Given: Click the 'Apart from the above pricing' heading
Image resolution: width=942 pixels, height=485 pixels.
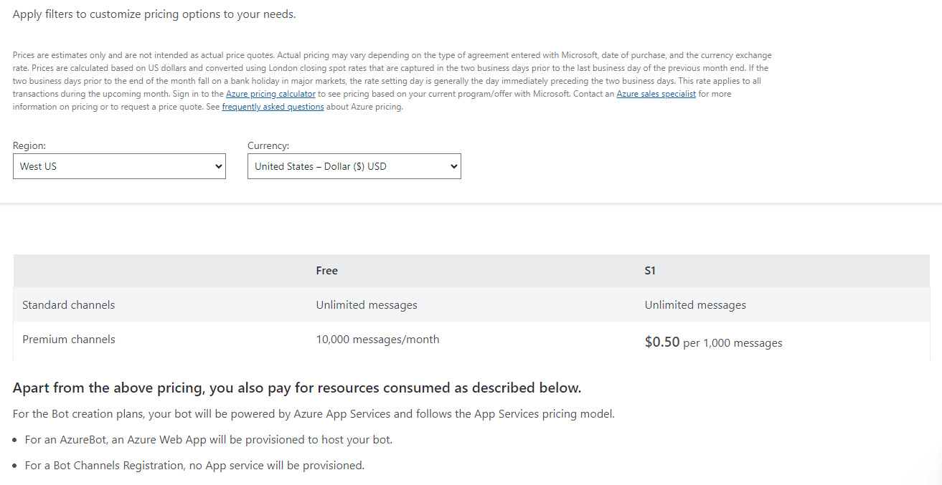Looking at the screenshot, I should (x=296, y=388).
